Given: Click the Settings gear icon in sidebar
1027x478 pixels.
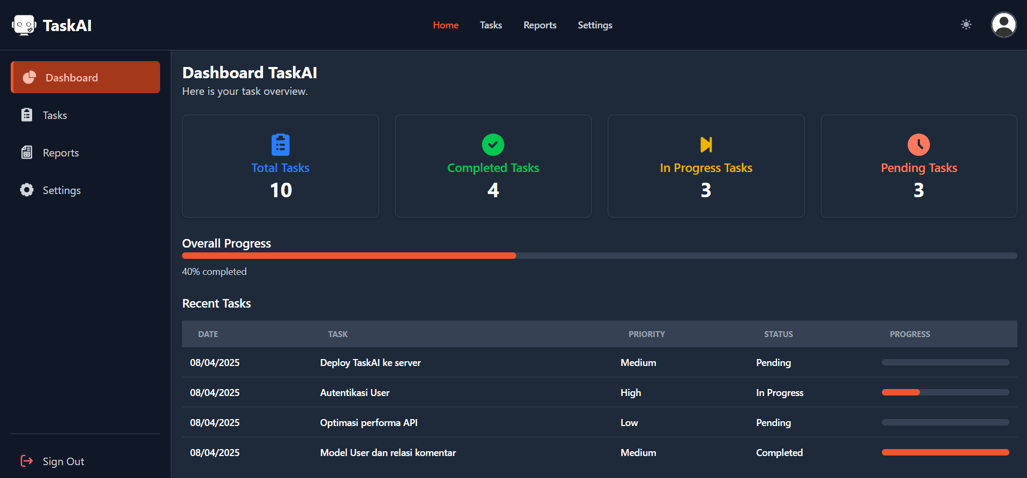Looking at the screenshot, I should 27,190.
